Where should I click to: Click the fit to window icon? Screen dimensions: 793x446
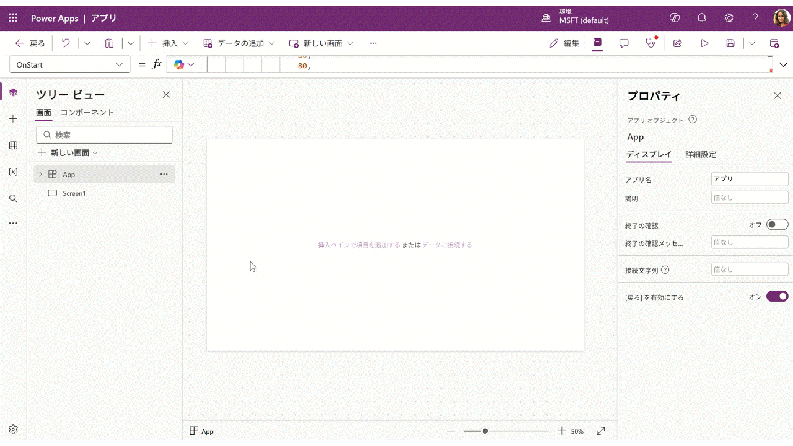click(600, 431)
